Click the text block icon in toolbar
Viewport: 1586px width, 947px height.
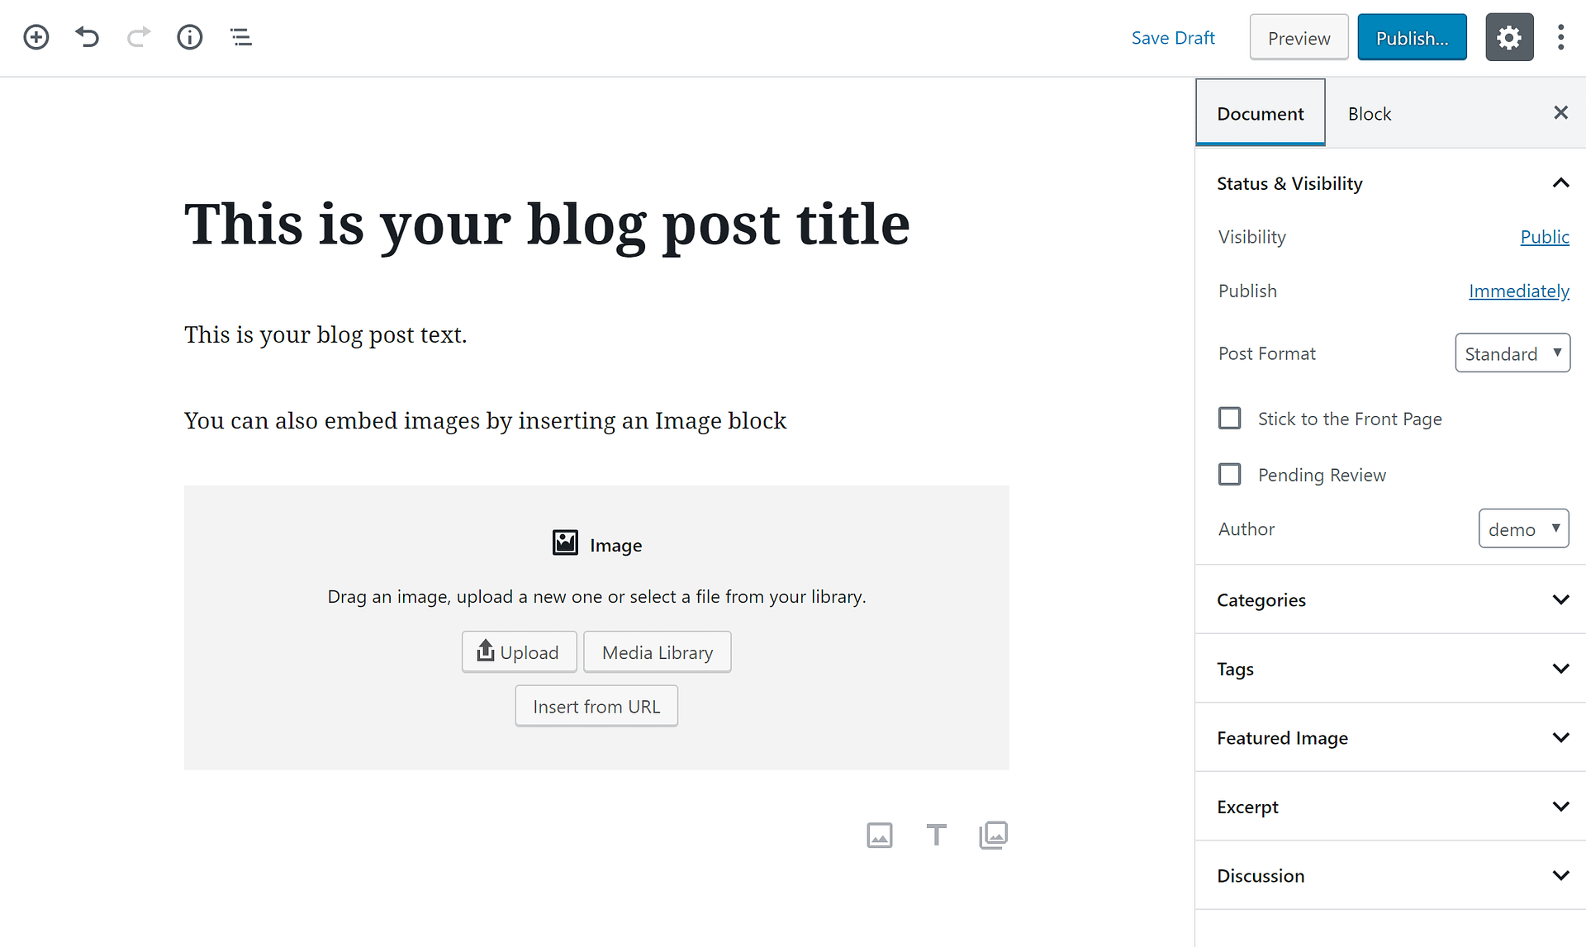click(936, 836)
